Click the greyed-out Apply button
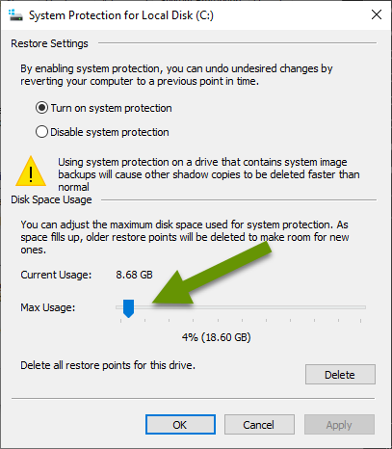This screenshot has height=449, width=392. (x=339, y=425)
